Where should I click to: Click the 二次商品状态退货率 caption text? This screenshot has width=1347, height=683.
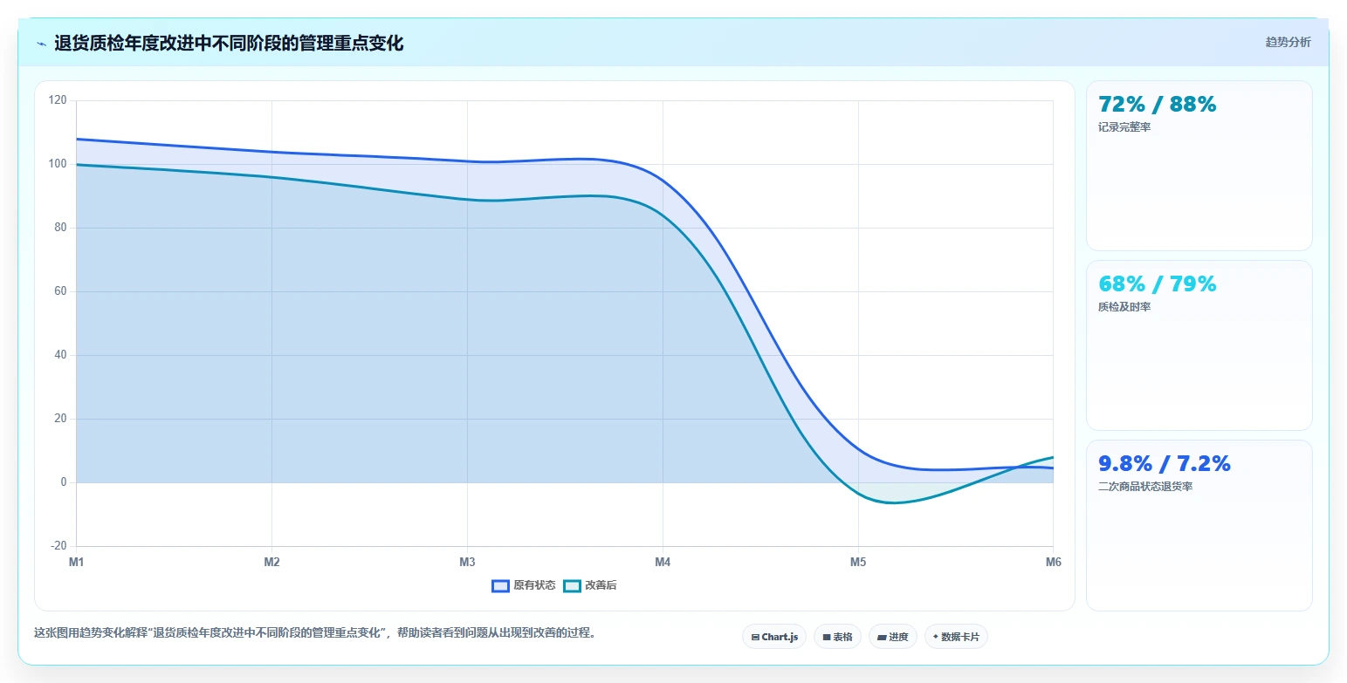(x=1145, y=487)
